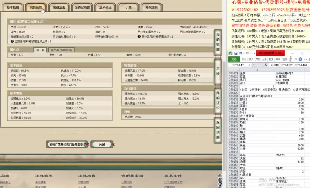
Task: Open the Undo history dropdown arrow
Action: tap(243, 53)
